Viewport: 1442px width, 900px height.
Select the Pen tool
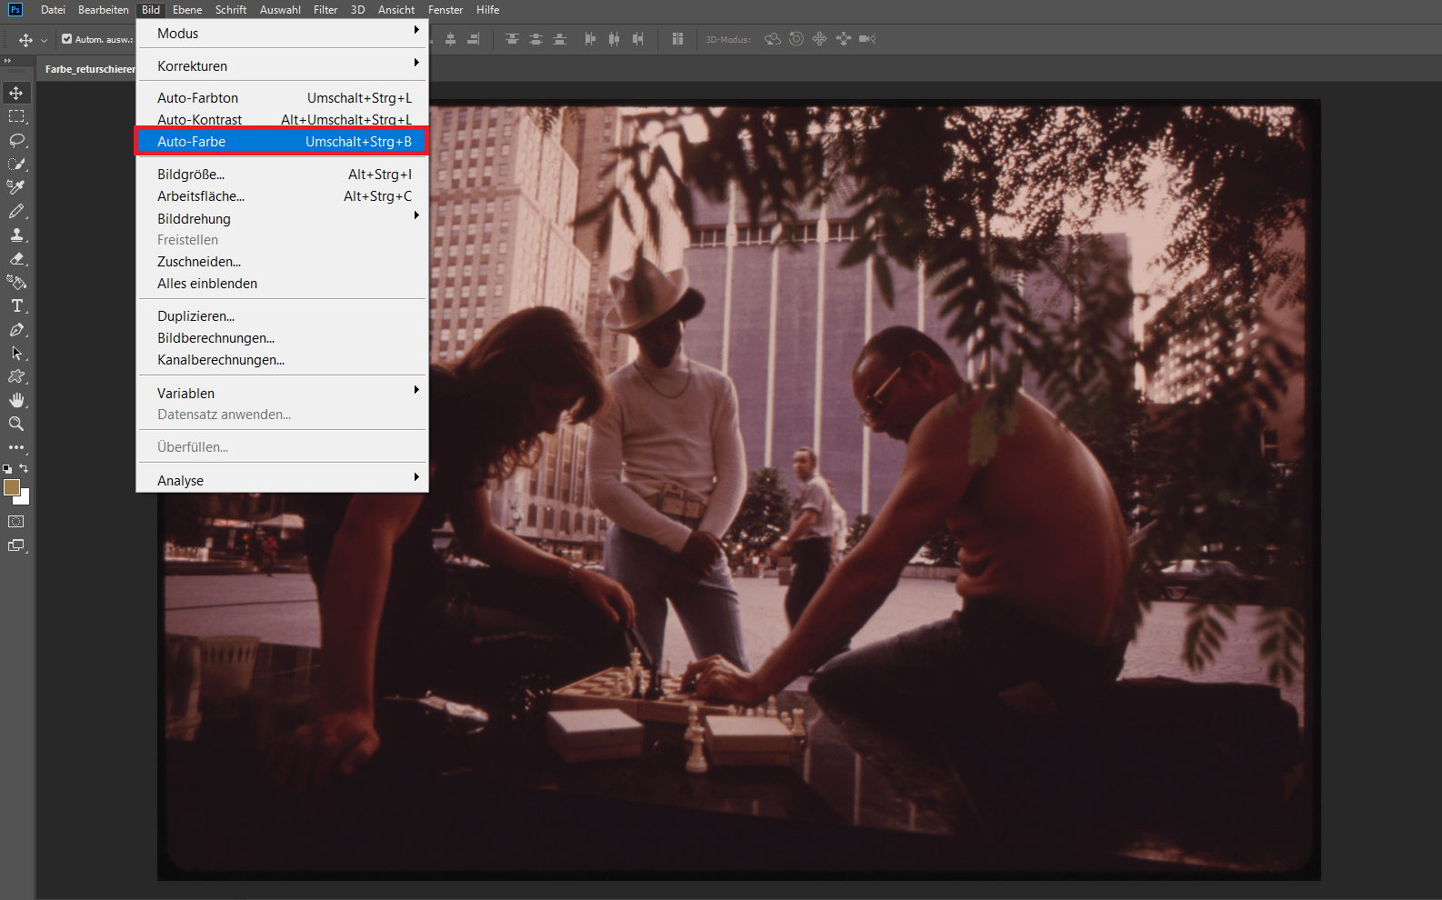(16, 329)
